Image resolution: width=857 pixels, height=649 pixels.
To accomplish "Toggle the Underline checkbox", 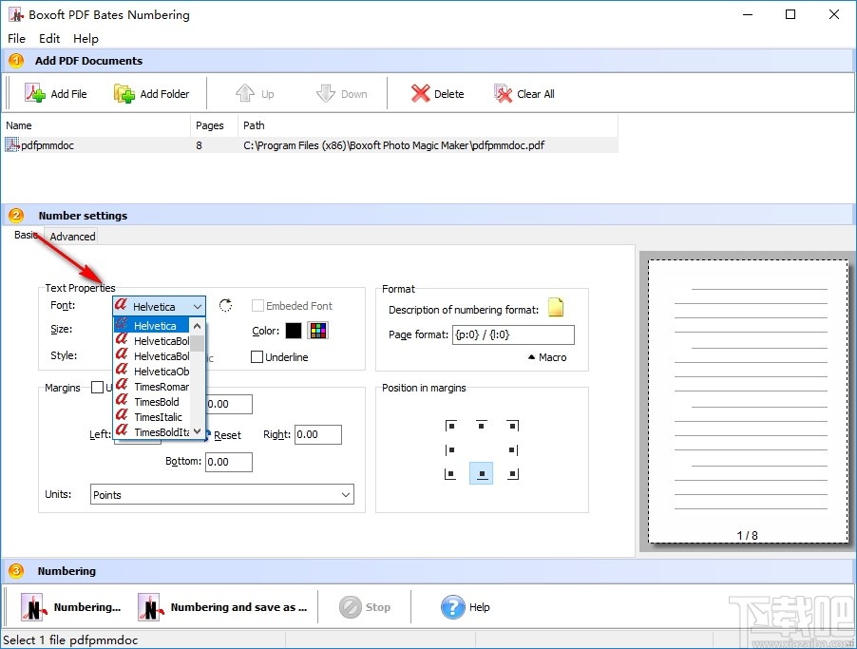I will [257, 356].
